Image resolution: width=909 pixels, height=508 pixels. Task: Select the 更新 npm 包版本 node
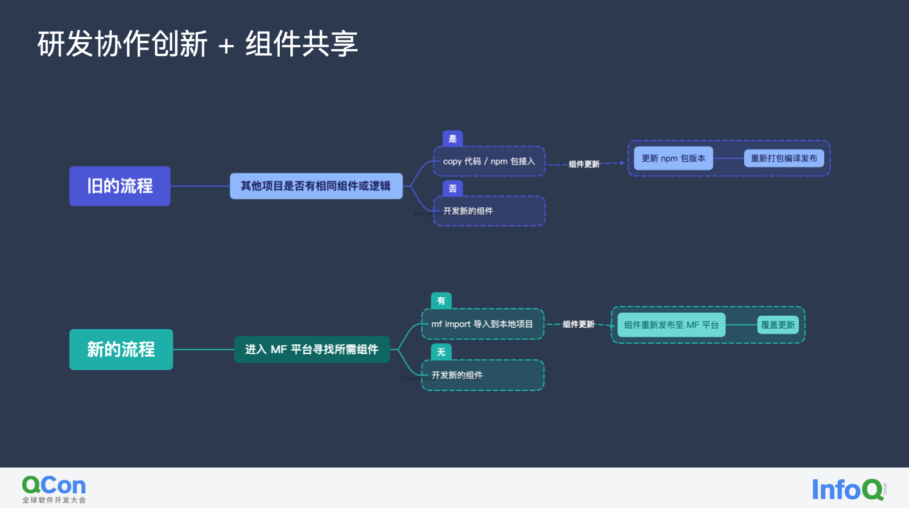674,158
